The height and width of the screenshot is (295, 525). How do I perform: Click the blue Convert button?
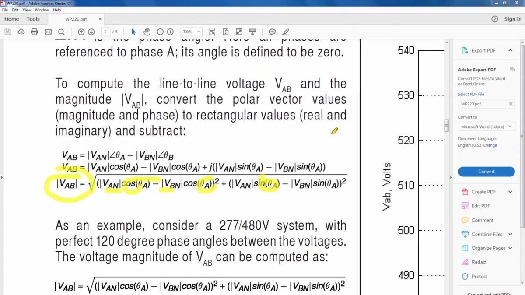point(486,172)
